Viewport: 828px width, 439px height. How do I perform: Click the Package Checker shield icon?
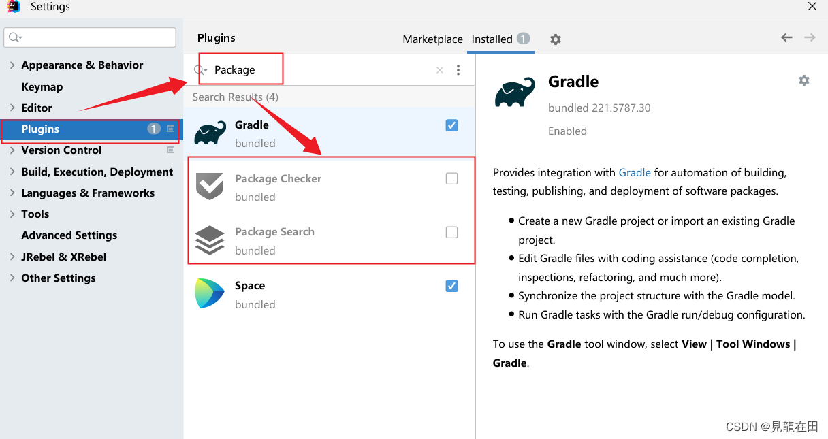(210, 186)
